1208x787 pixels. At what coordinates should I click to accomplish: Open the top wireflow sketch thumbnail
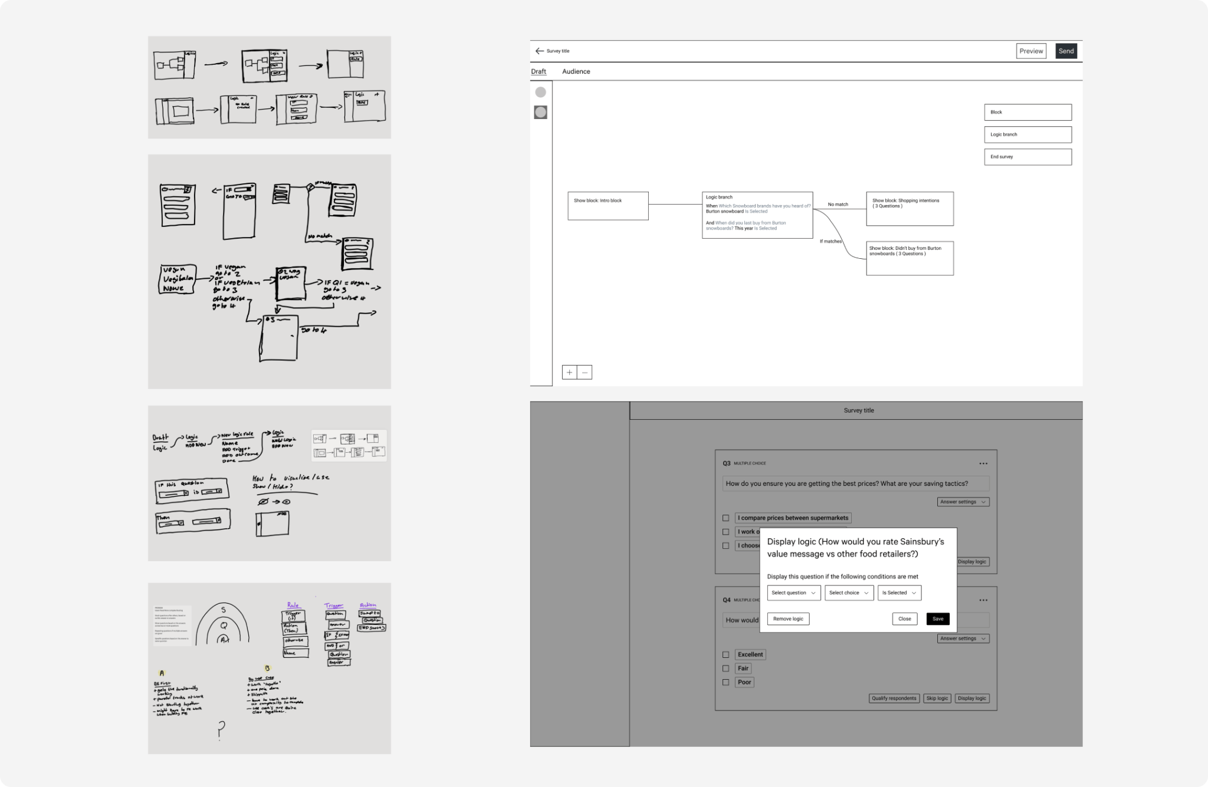pos(270,87)
